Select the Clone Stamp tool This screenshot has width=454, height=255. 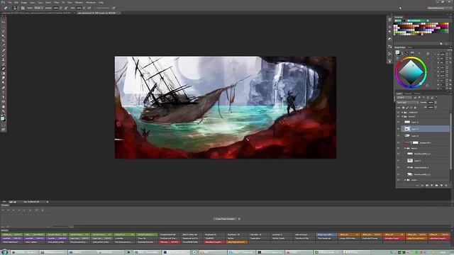coord(4,59)
